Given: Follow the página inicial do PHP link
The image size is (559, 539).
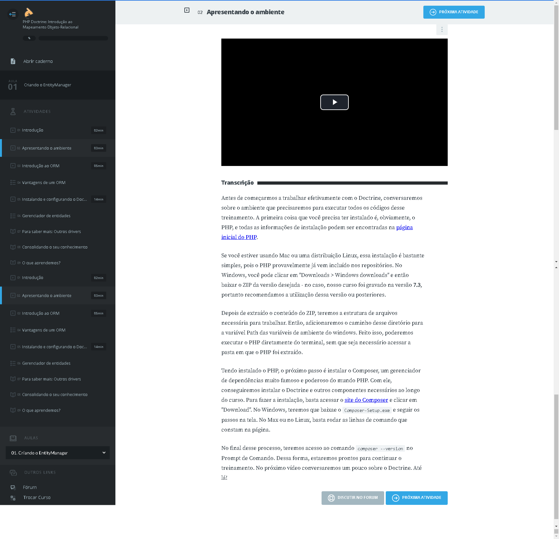Looking at the screenshot, I should coord(239,237).
